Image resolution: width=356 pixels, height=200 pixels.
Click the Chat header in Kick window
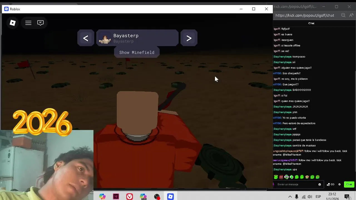tap(311, 23)
